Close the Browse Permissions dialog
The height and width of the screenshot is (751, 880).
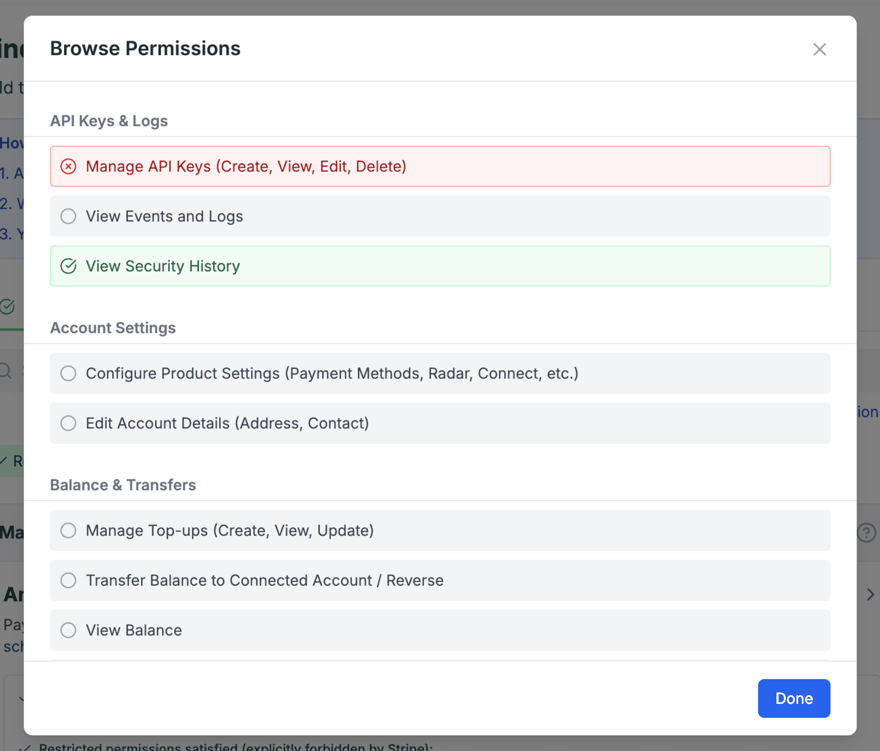tap(819, 49)
